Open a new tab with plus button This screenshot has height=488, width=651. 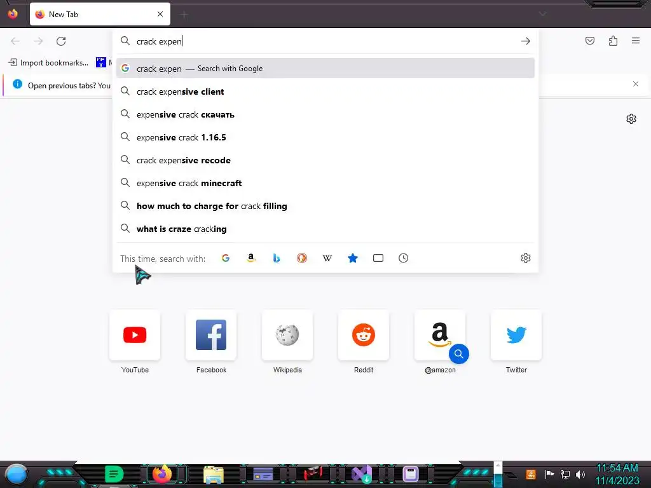click(x=184, y=15)
